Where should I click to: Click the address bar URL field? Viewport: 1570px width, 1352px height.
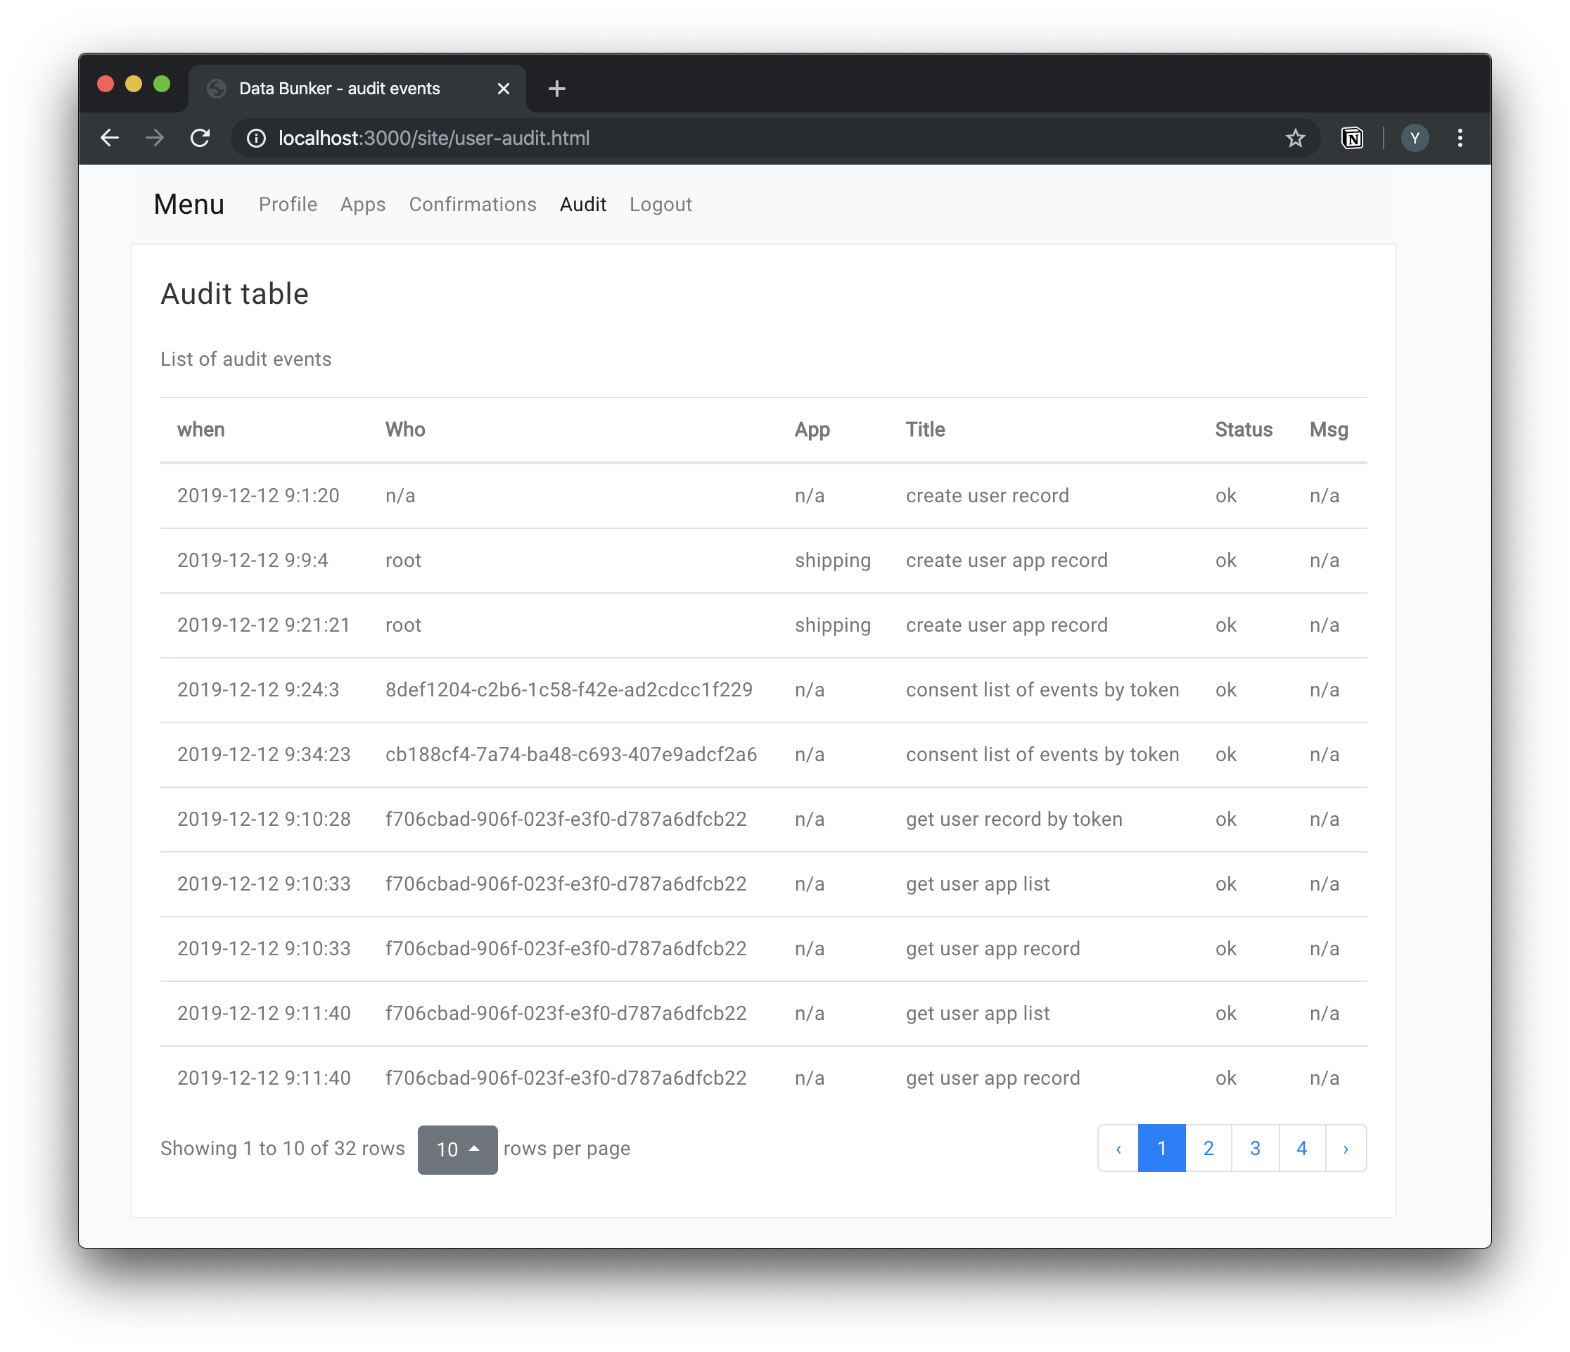[x=682, y=138]
